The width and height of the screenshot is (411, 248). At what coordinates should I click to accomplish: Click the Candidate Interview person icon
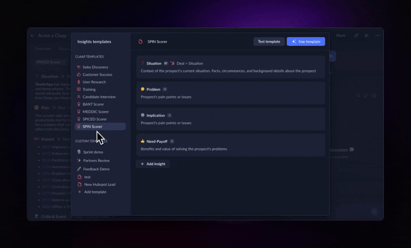coord(79,97)
